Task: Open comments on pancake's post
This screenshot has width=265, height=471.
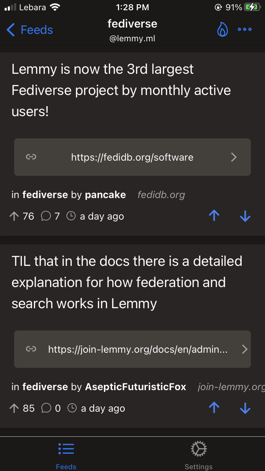Action: tap(50, 216)
